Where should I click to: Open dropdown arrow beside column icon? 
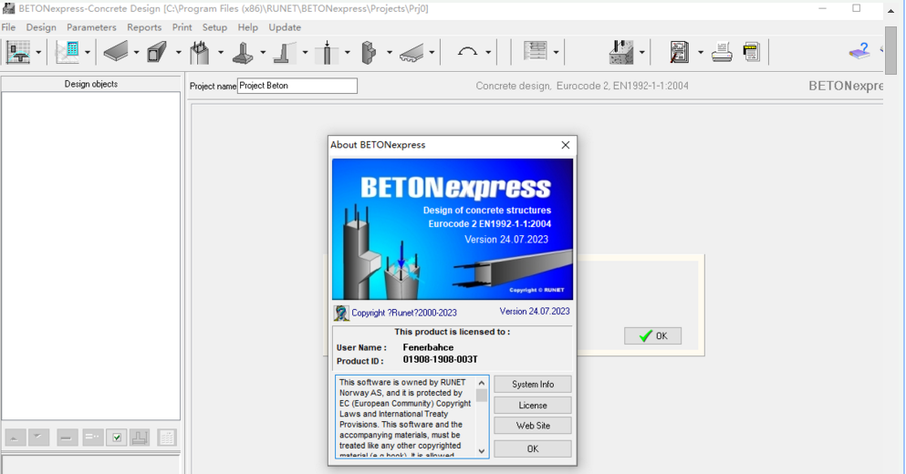click(x=221, y=53)
